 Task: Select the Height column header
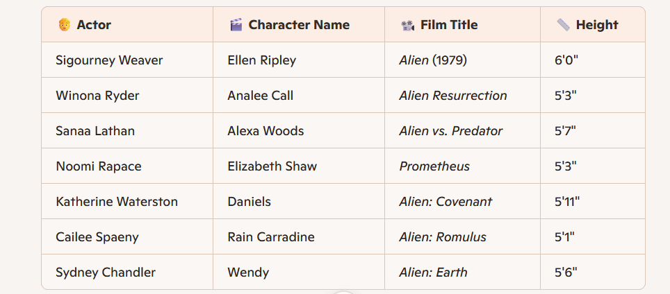(593, 25)
